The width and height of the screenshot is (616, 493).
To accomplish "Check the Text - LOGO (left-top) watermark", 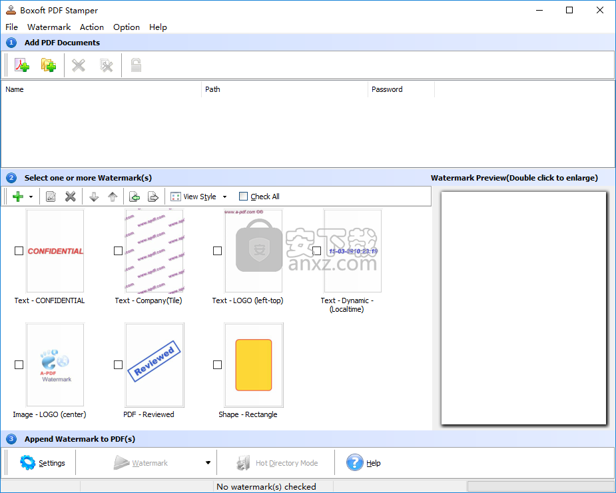I will pos(217,250).
